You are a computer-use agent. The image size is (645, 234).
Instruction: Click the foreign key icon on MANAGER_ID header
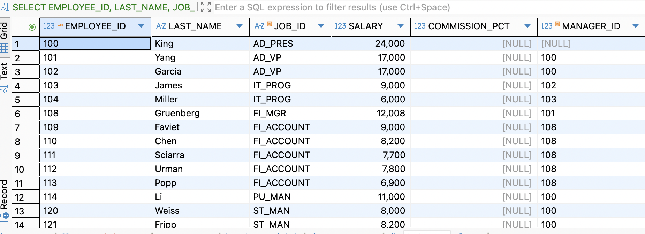[x=557, y=24]
